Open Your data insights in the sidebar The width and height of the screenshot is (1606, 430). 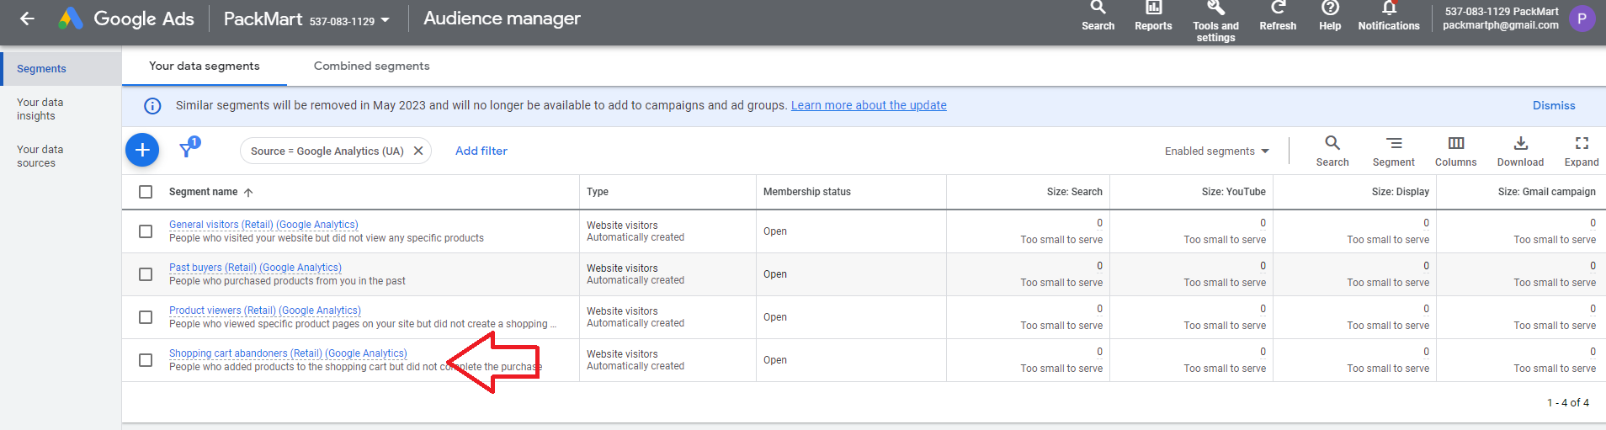40,109
